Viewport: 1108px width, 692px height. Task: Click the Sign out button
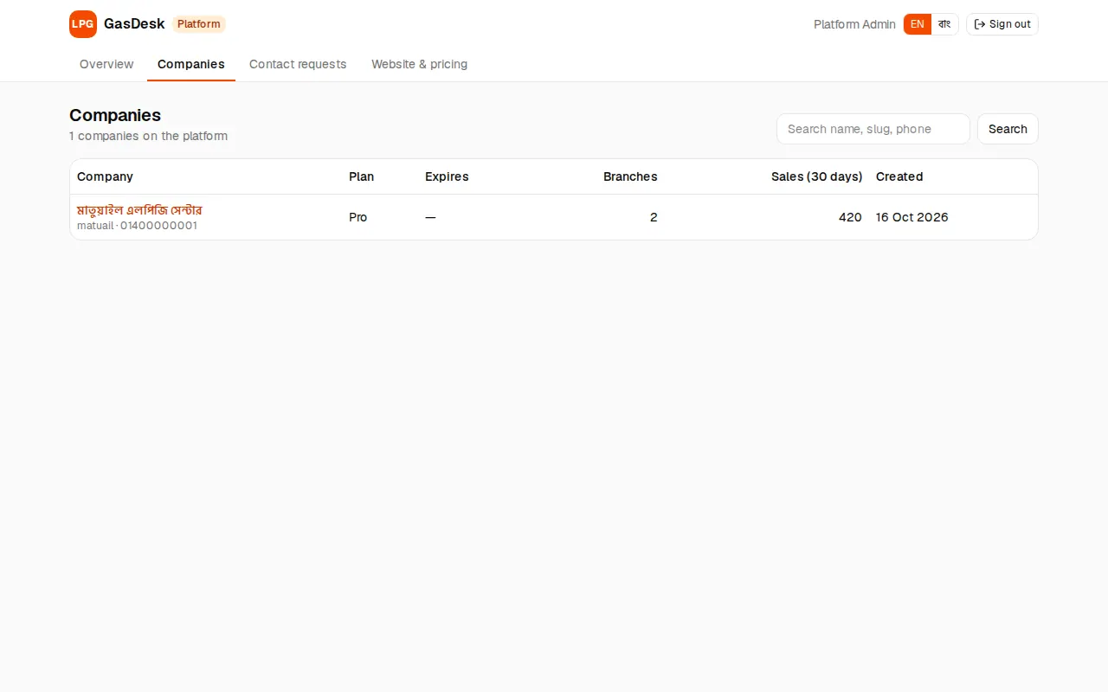click(x=1002, y=24)
